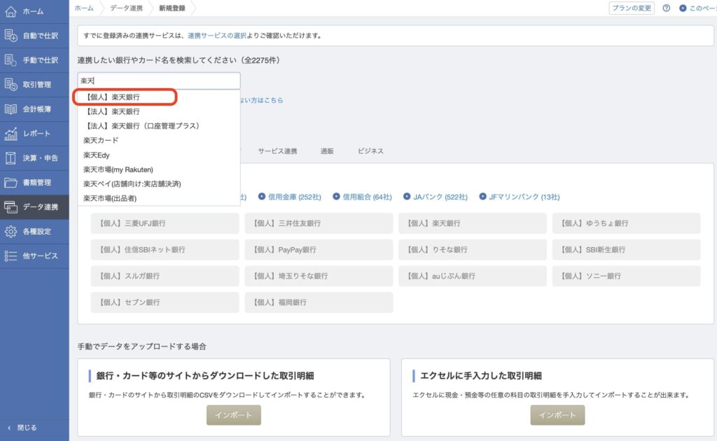Click the 取引管理 sidebar icon
This screenshot has width=717, height=441.
pyautogui.click(x=11, y=85)
